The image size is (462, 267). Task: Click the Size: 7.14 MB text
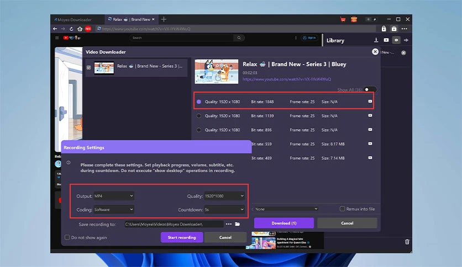click(333, 158)
